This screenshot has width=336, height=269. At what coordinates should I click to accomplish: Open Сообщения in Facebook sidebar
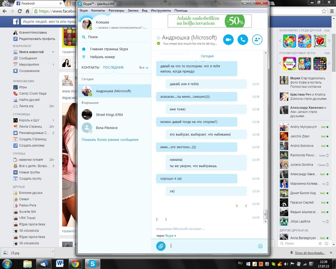pyautogui.click(x=28, y=58)
